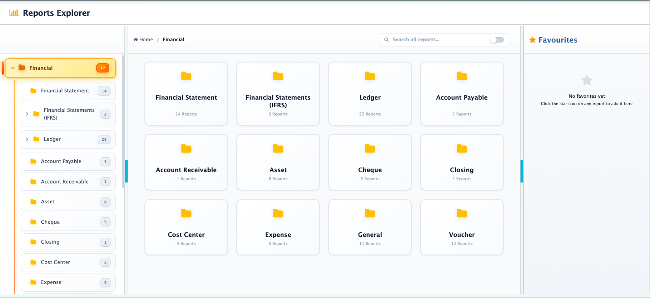Collapse Favourites panel with cyan handle
The height and width of the screenshot is (298, 650).
(522, 171)
